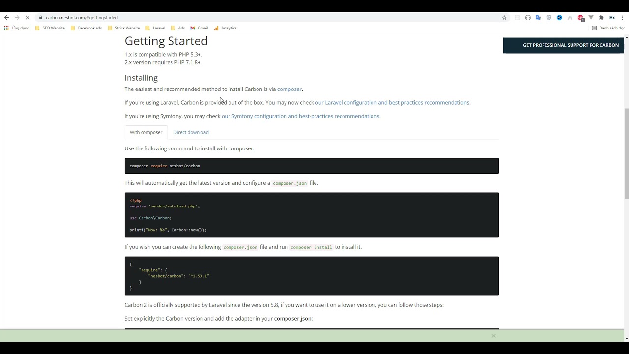View the site security lock info
This screenshot has width=629, height=354.
pos(40,18)
